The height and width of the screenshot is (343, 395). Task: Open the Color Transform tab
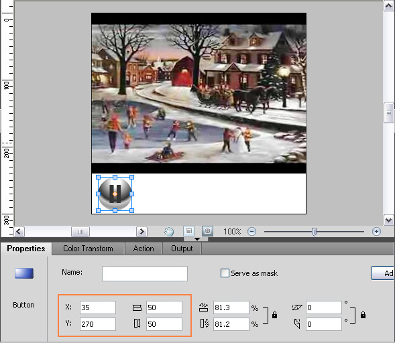(x=88, y=249)
